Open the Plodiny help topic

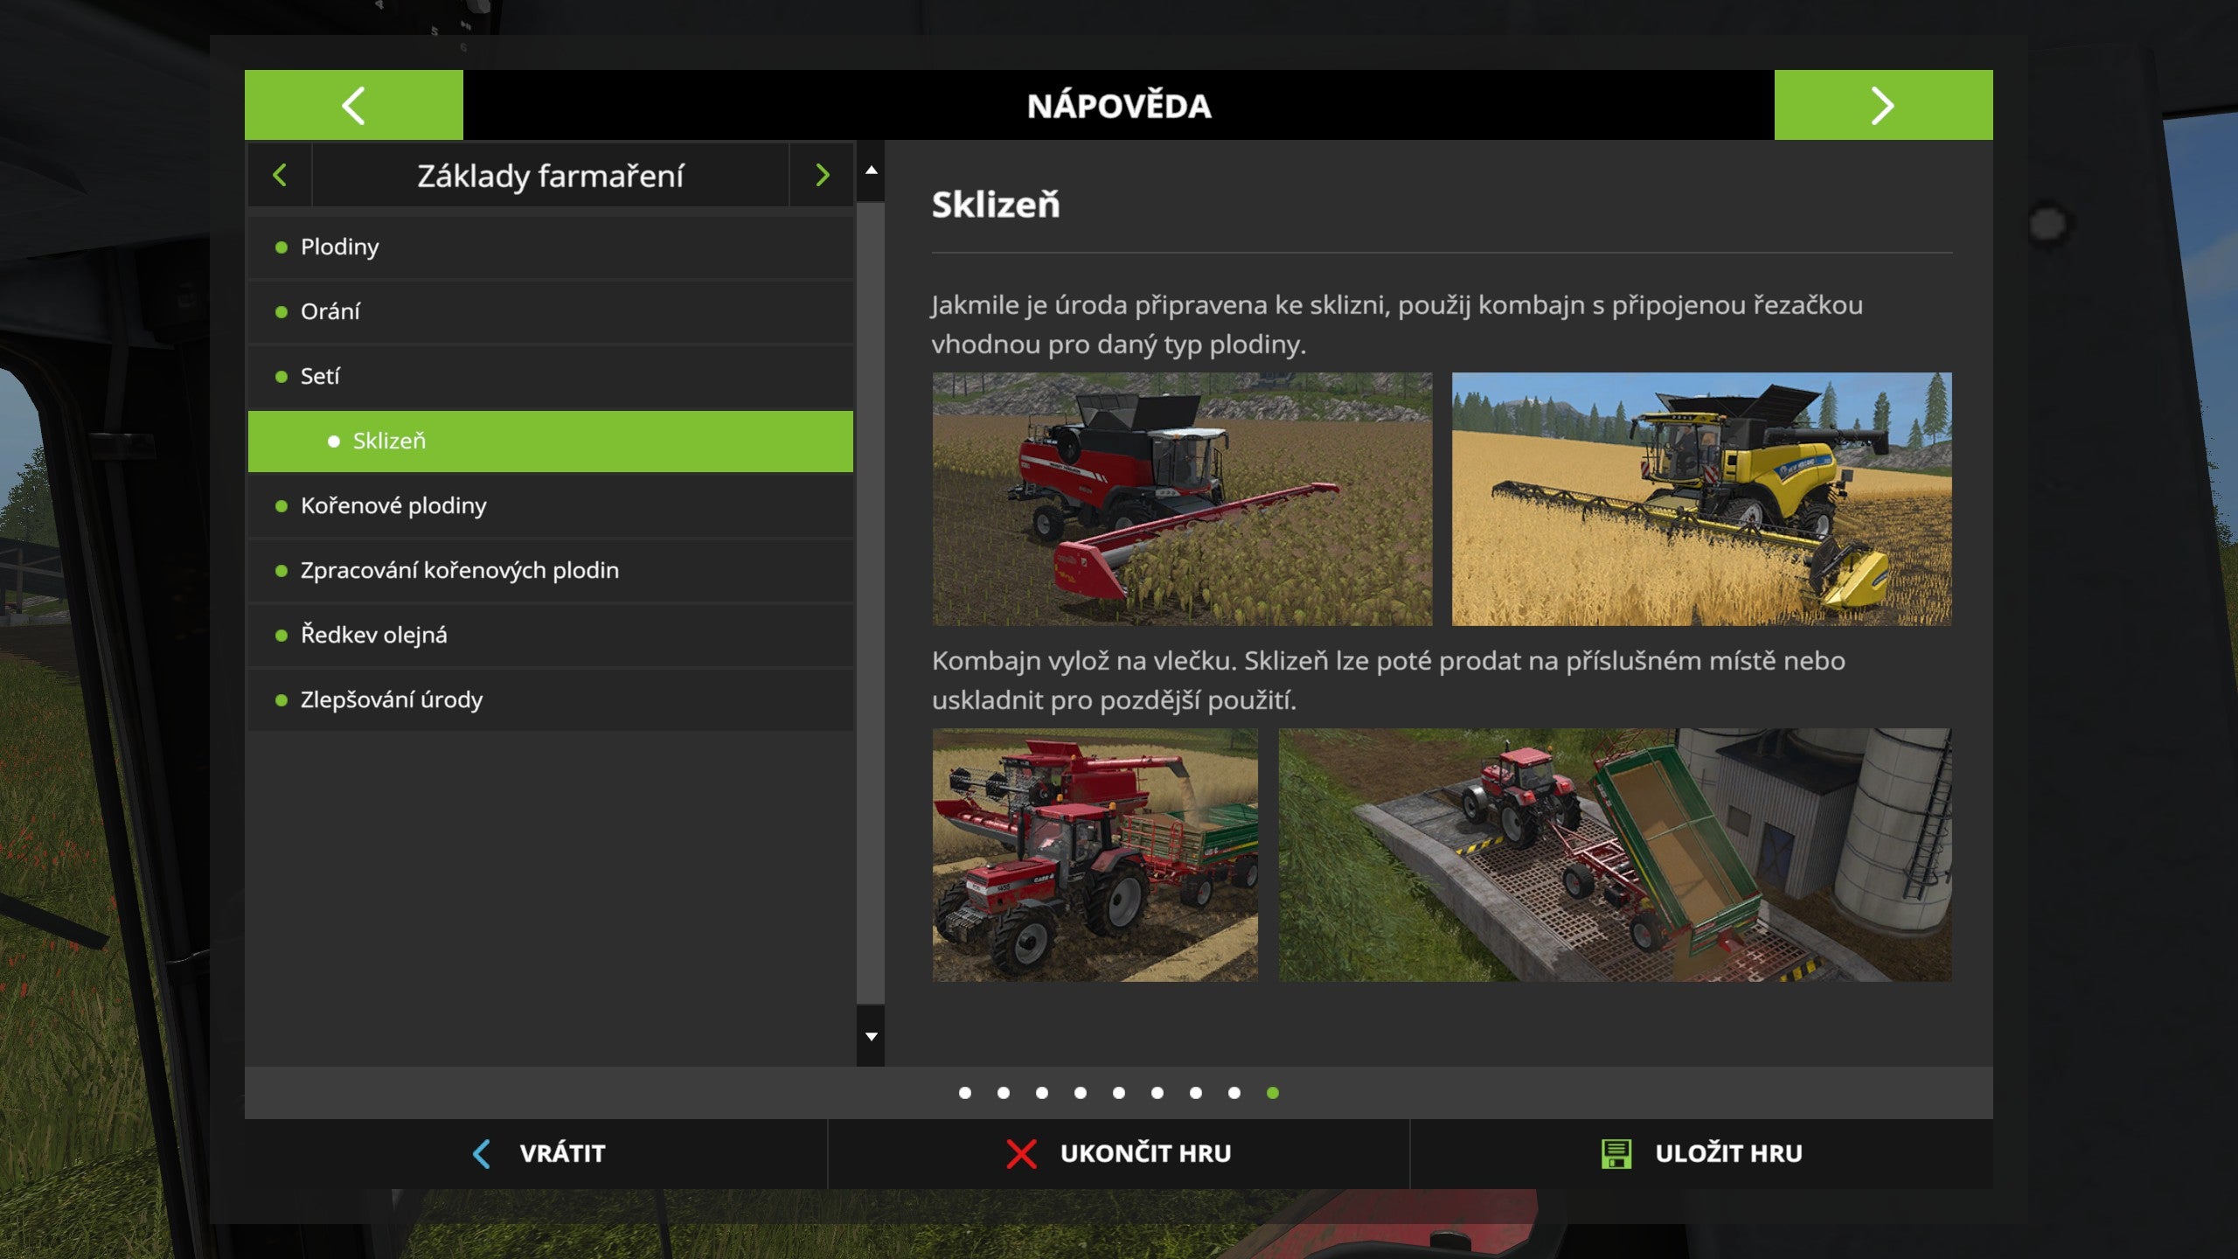click(551, 247)
